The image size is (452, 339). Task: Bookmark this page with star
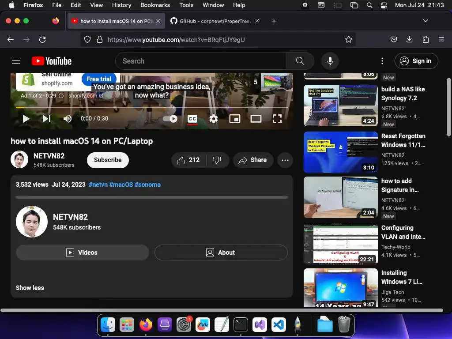click(x=349, y=39)
